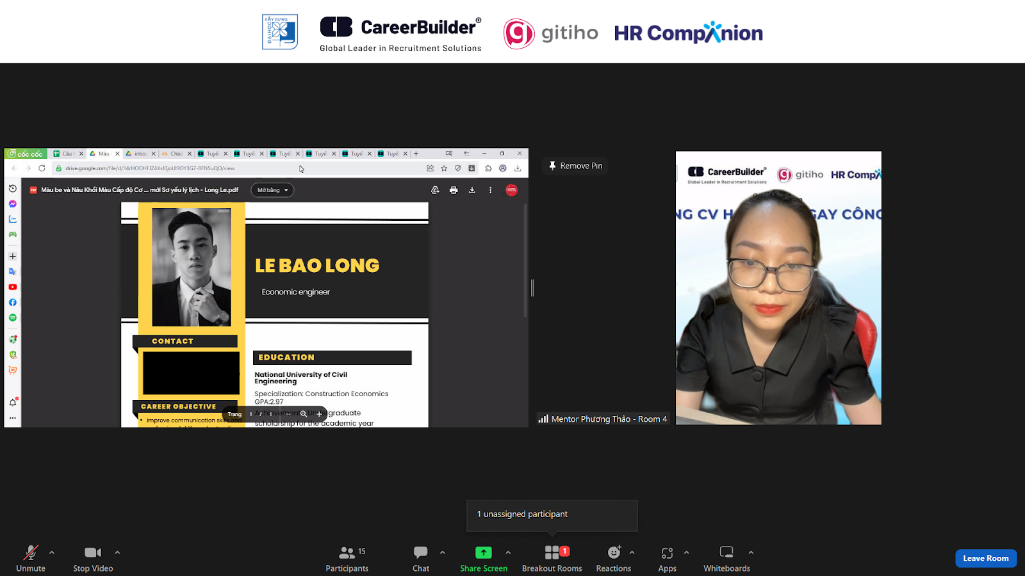Viewport: 1025px width, 576px height.
Task: Expand share options arrow beside Share Screen
Action: pyautogui.click(x=508, y=552)
